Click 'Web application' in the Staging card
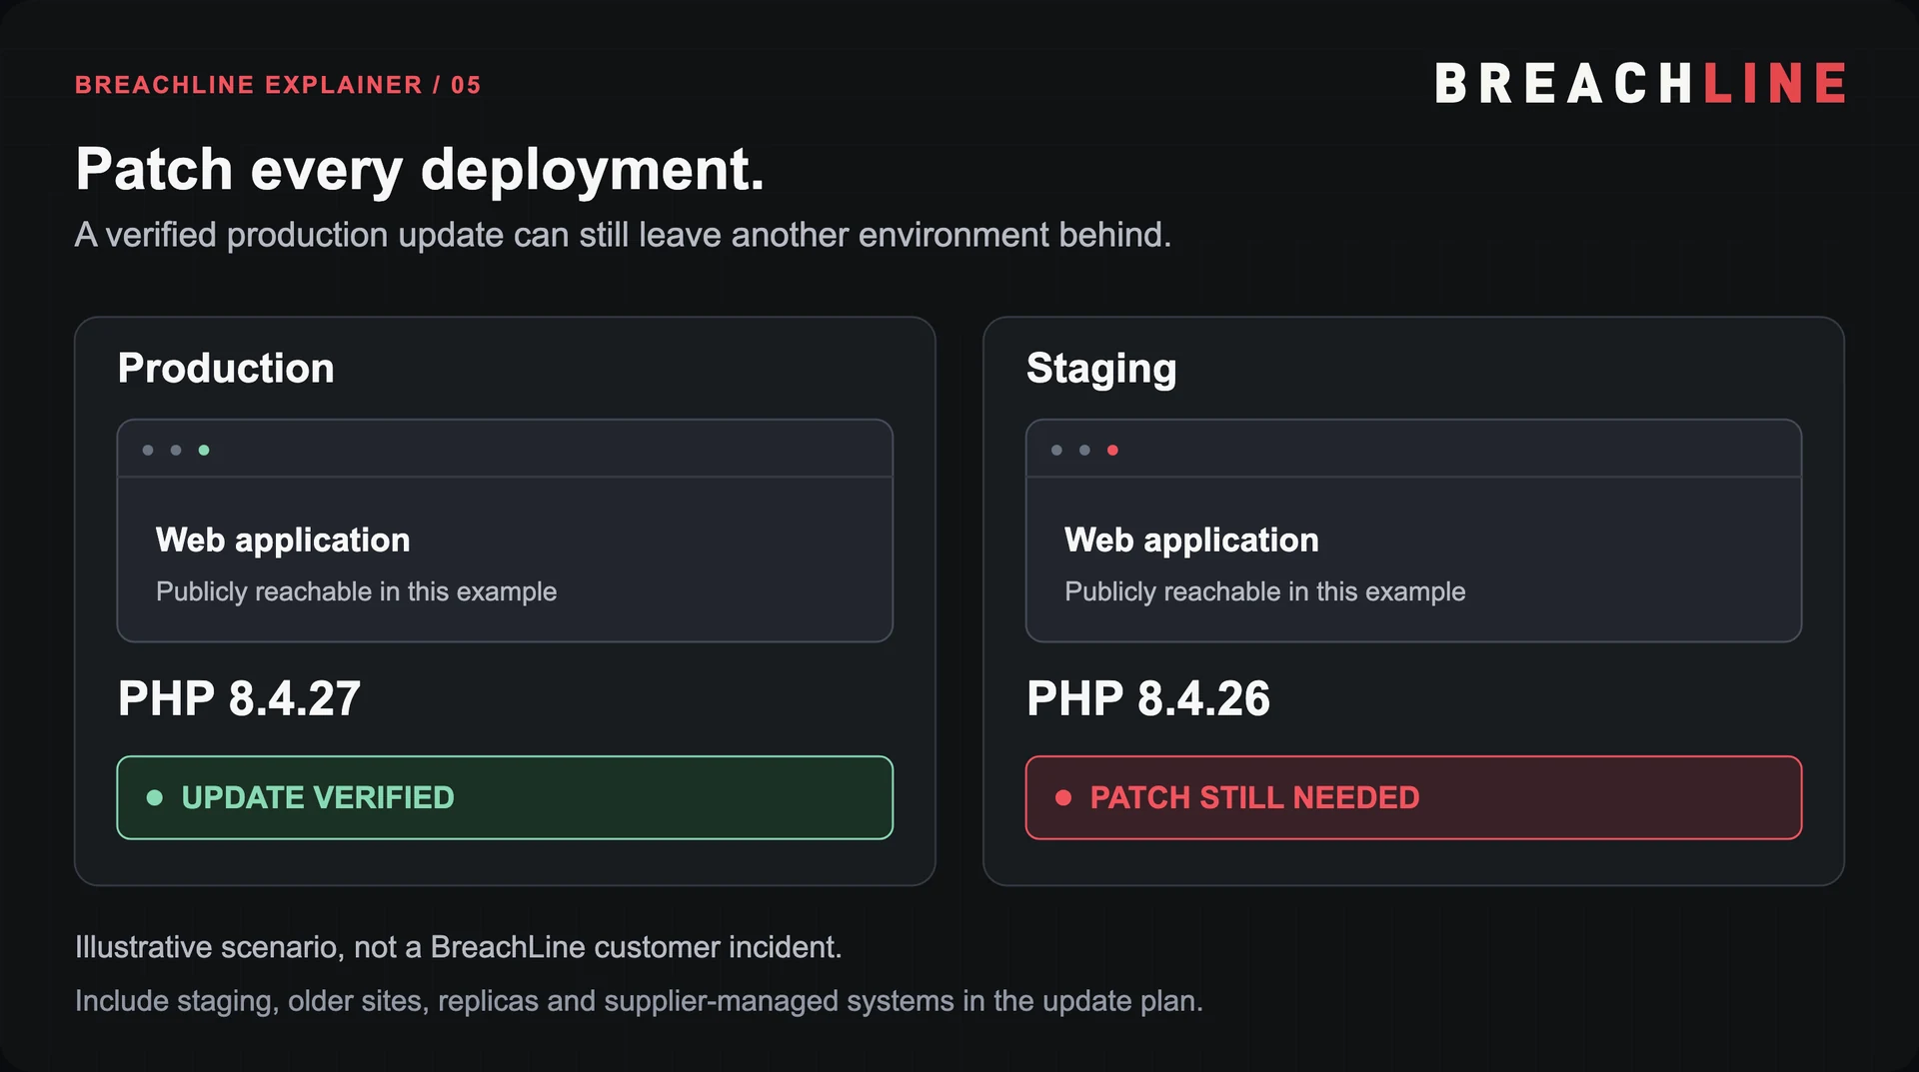 (x=1191, y=540)
